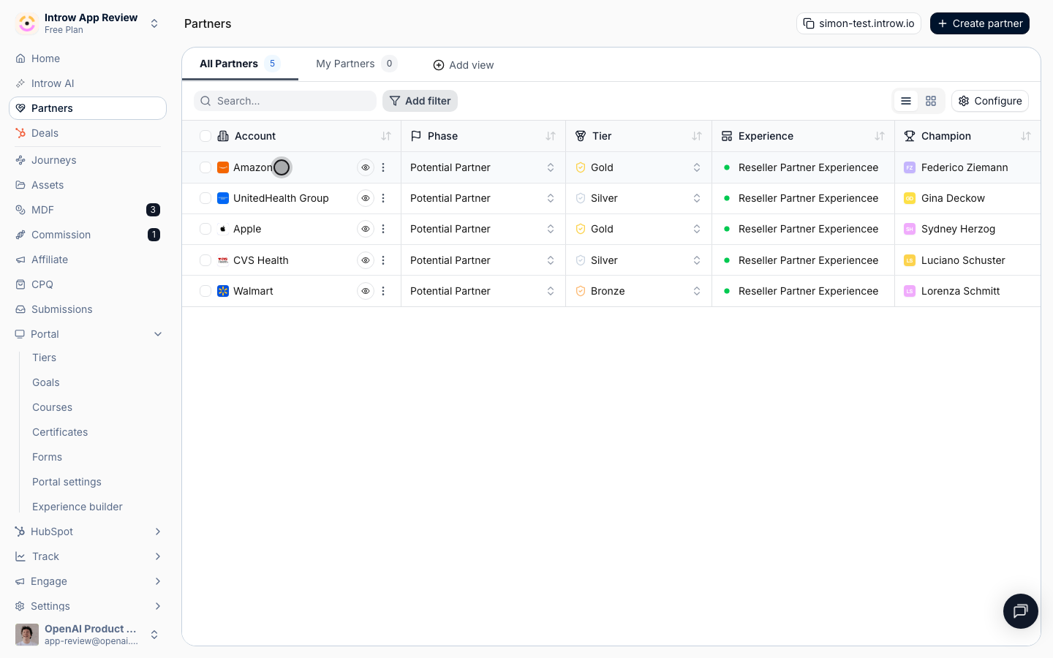
Task: Toggle eye visibility for Walmart
Action: point(366,291)
